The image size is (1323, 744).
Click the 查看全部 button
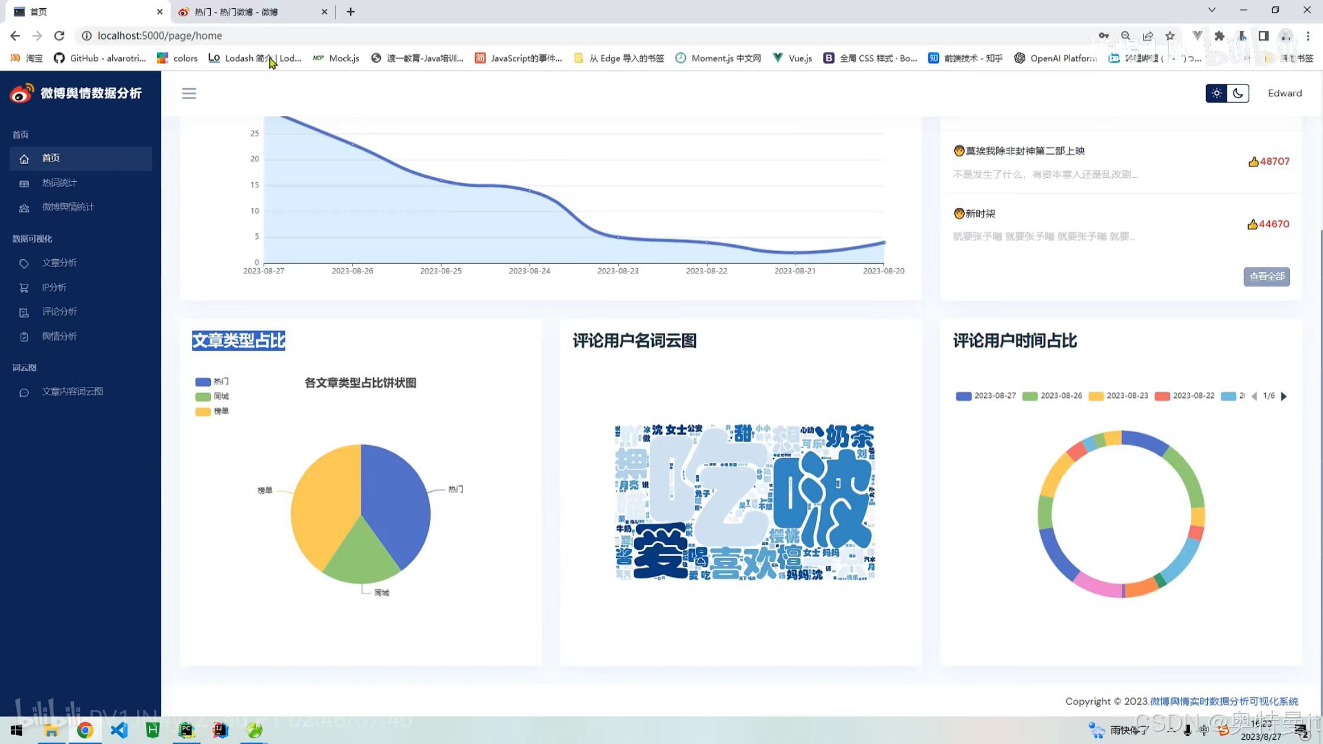tap(1266, 276)
